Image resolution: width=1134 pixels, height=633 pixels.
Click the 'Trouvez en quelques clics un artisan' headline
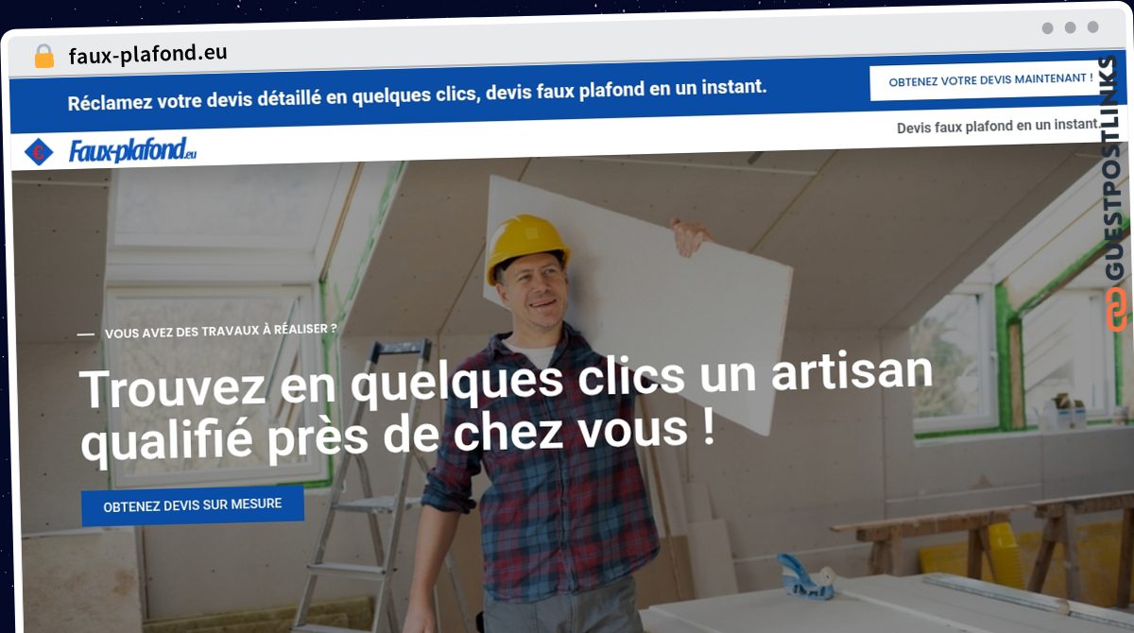coord(506,382)
